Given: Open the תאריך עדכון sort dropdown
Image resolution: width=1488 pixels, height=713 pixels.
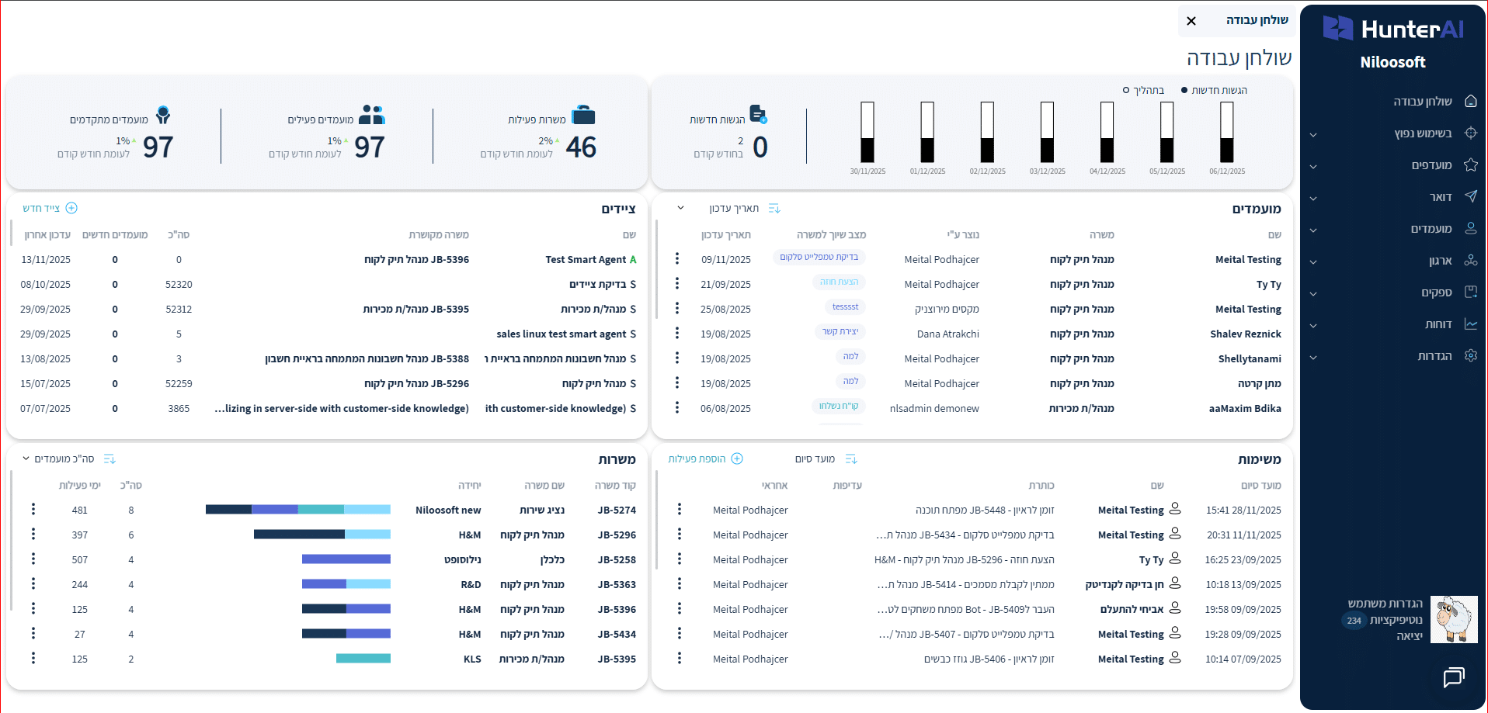Looking at the screenshot, I should (681, 208).
